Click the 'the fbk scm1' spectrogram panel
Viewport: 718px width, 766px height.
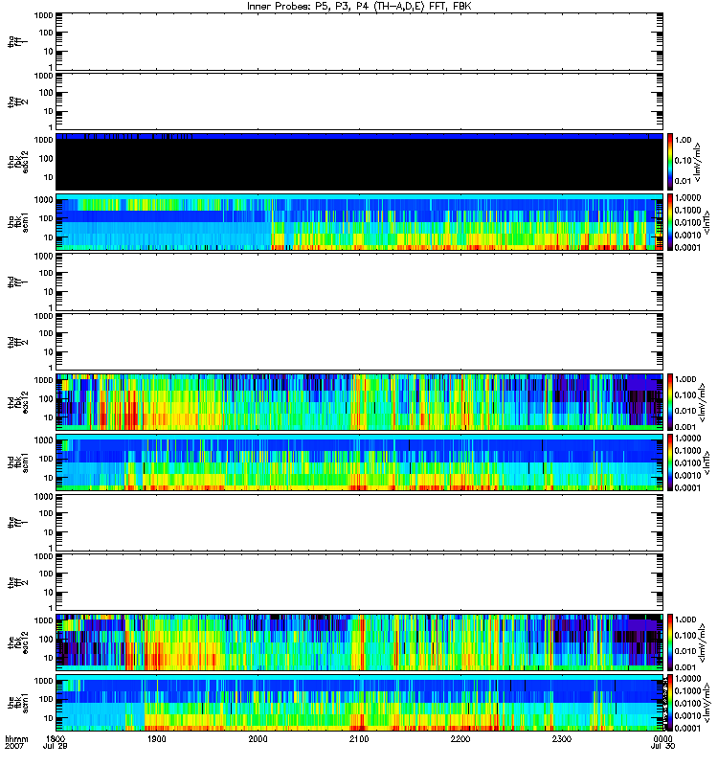pyautogui.click(x=360, y=703)
